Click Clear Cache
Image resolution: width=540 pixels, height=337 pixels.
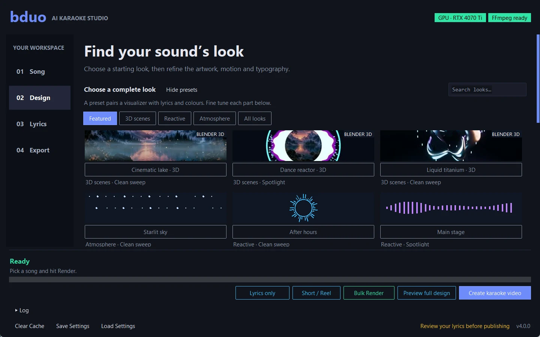pyautogui.click(x=30, y=326)
